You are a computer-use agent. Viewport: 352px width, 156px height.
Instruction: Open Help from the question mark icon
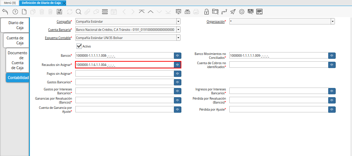point(15,12)
